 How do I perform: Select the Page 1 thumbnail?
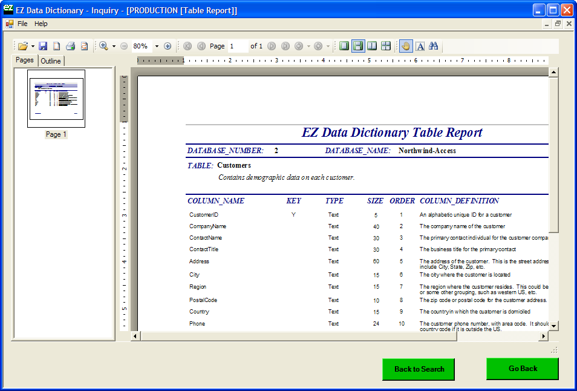[x=56, y=99]
